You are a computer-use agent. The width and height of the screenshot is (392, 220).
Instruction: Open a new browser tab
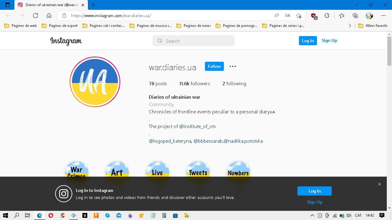[x=93, y=5]
